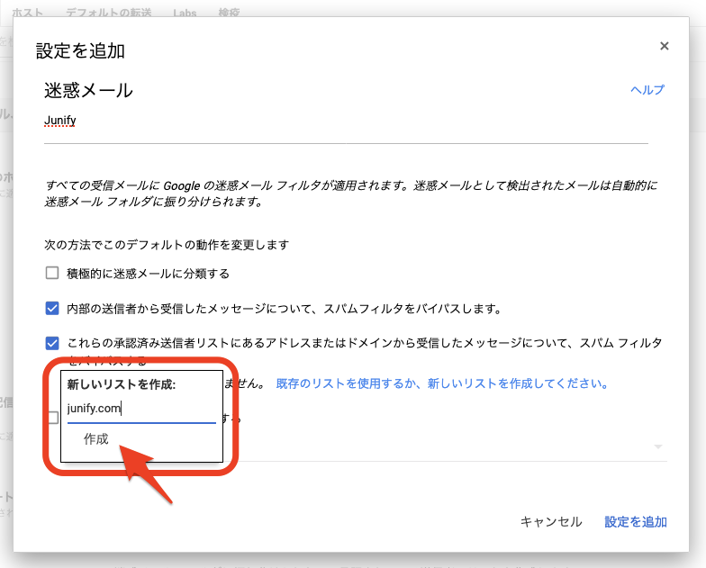Switch to the ホスト tab
The height and width of the screenshot is (568, 706).
click(27, 14)
